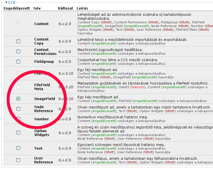Select the Fieldgroup module name
213x171 pixels.
(44, 62)
